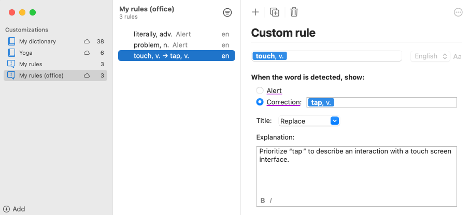Screen dimensions: 470x215
Task: Open the Yoga dictionary in sidebar
Action: [x=26, y=53]
